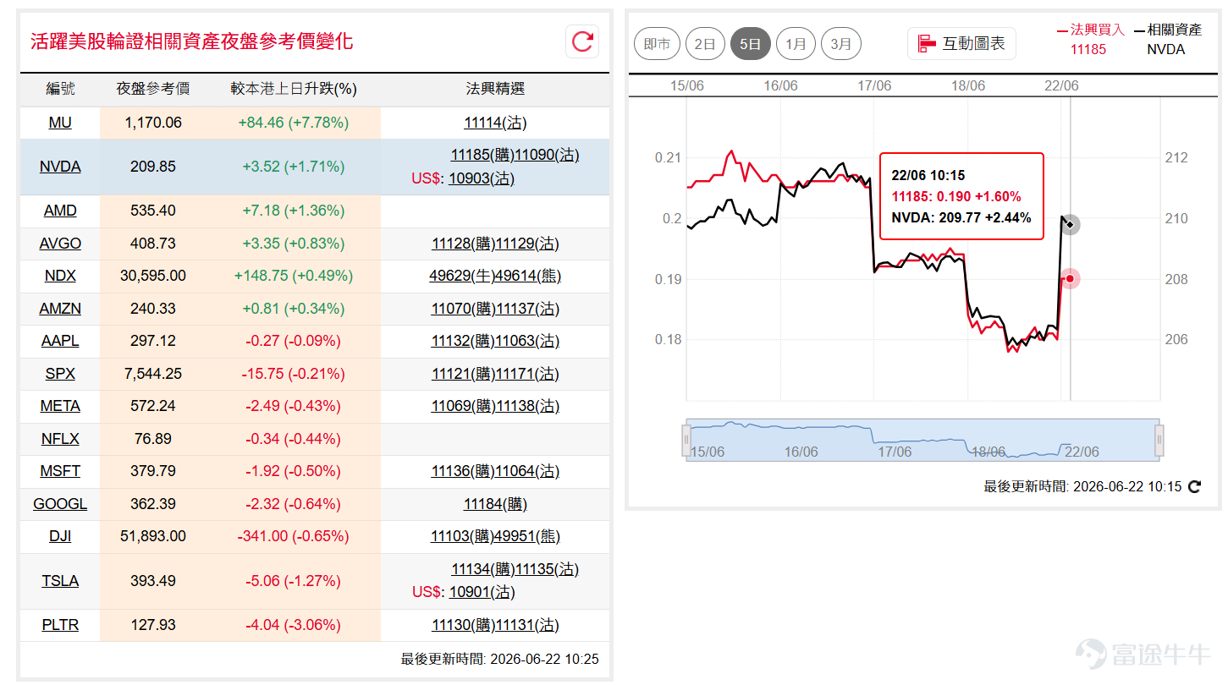
Task: Click inside the chart navigator overview area
Action: (923, 440)
